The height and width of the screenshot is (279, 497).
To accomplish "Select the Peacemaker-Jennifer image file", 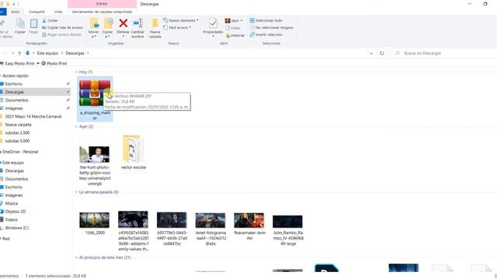I will (249, 226).
